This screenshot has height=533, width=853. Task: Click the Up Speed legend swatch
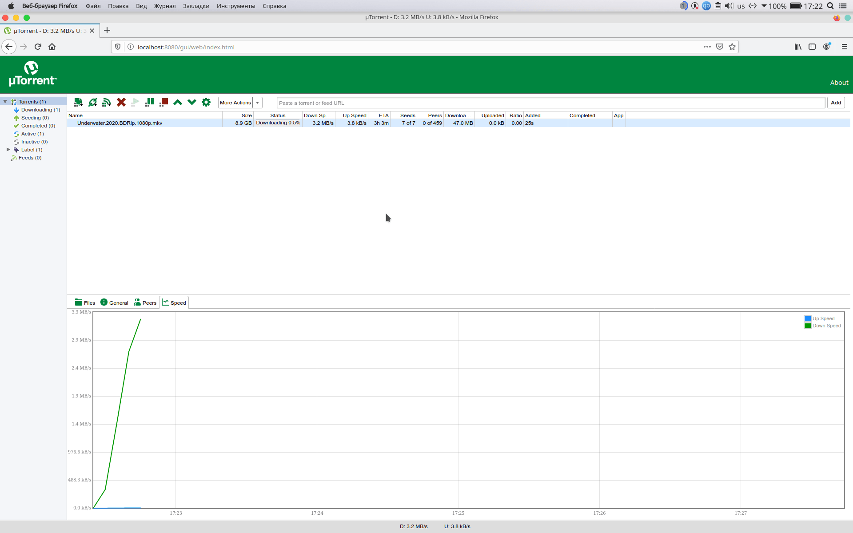pyautogui.click(x=807, y=318)
